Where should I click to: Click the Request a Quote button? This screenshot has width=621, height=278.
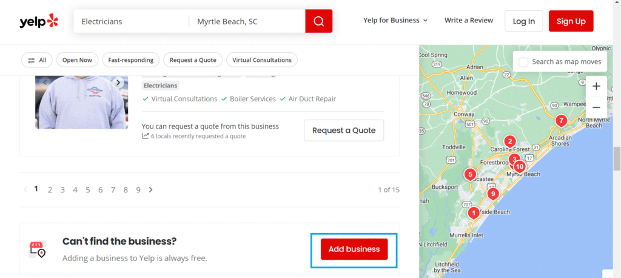click(344, 131)
